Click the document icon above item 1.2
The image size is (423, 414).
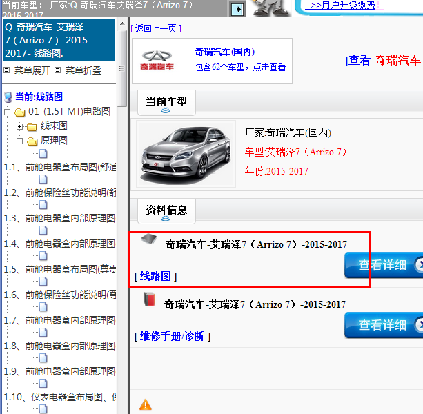pyautogui.click(x=43, y=179)
